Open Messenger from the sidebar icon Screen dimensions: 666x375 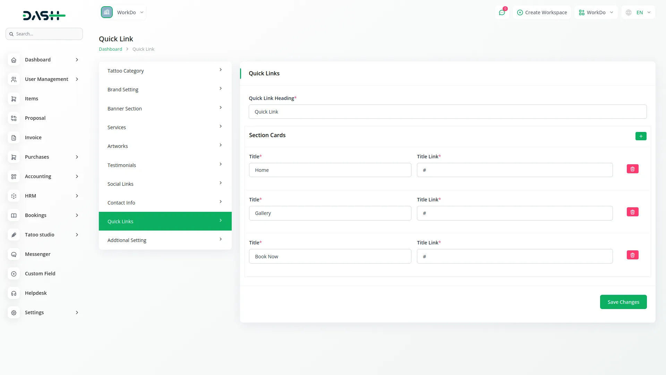point(14,255)
